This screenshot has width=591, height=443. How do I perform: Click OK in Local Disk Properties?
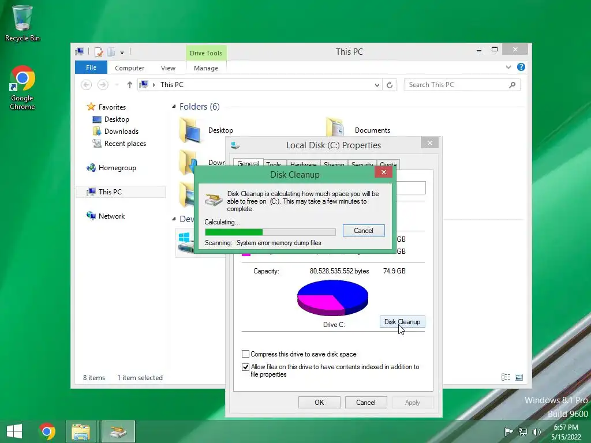coord(319,402)
